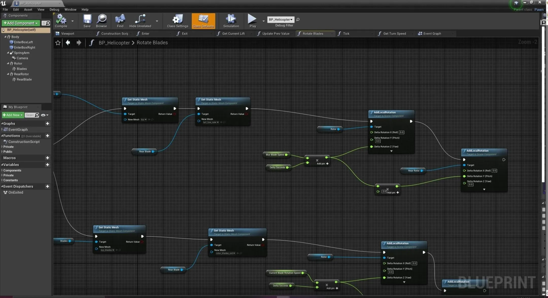
Task: Click the components search icon
Action: [48, 23]
